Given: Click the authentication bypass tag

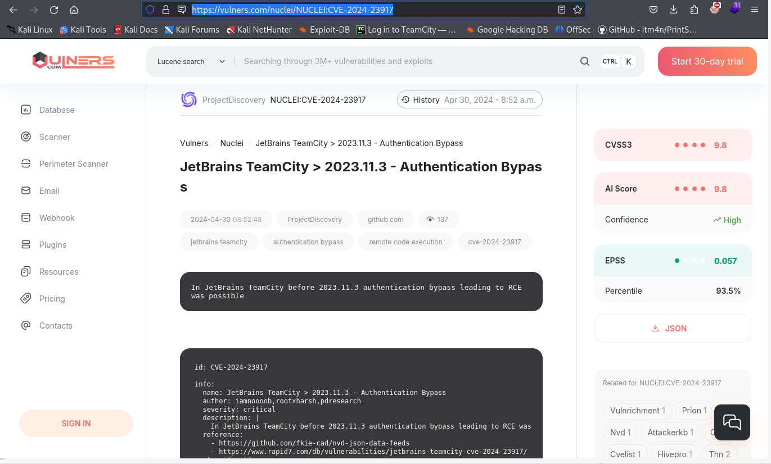Looking at the screenshot, I should pos(308,242).
